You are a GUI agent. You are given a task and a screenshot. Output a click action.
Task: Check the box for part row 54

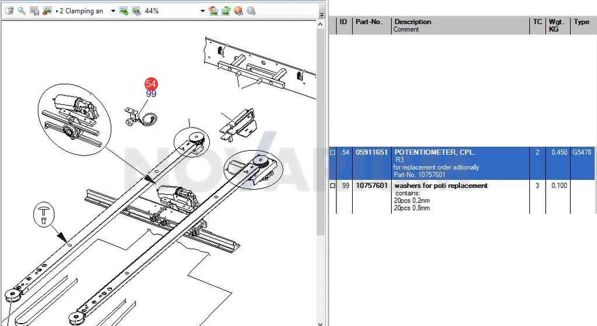(x=332, y=153)
